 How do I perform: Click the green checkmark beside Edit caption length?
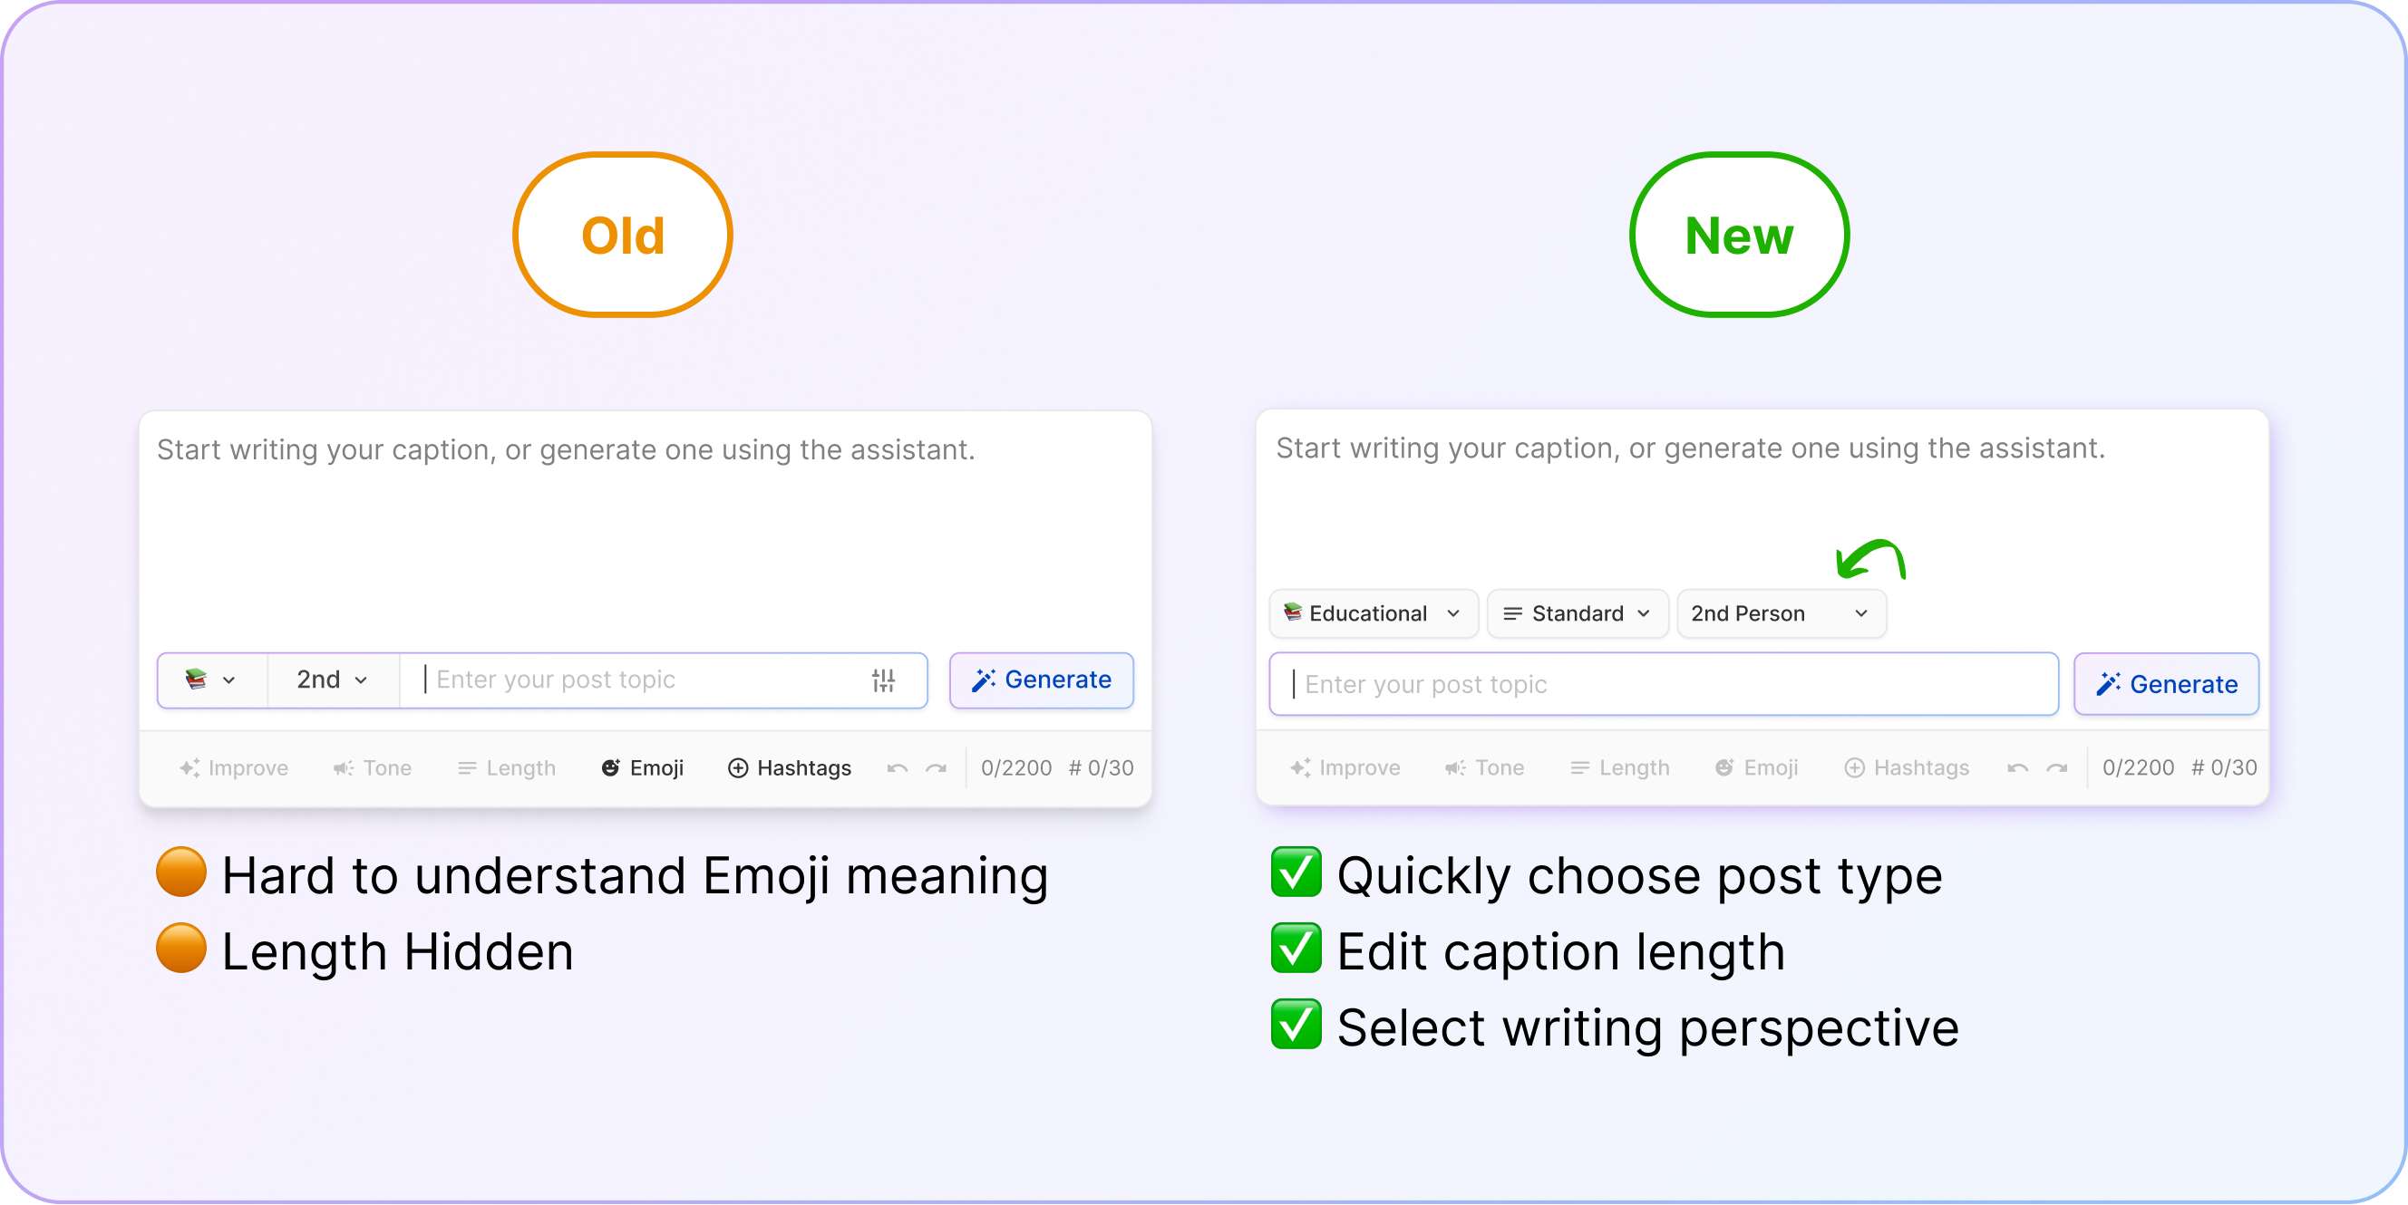[1296, 950]
